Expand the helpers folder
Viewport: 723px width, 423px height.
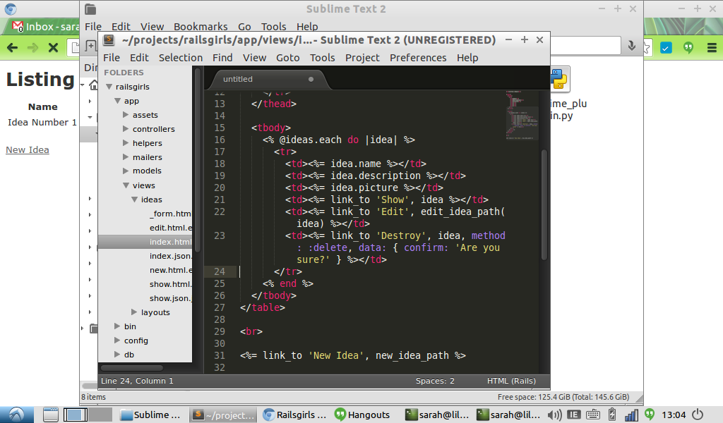126,142
